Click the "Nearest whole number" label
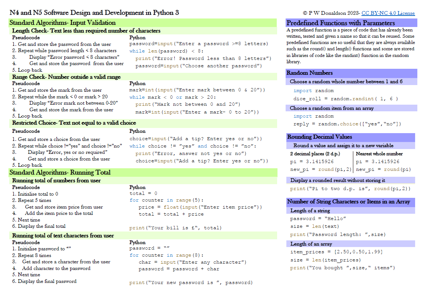 point(379,154)
